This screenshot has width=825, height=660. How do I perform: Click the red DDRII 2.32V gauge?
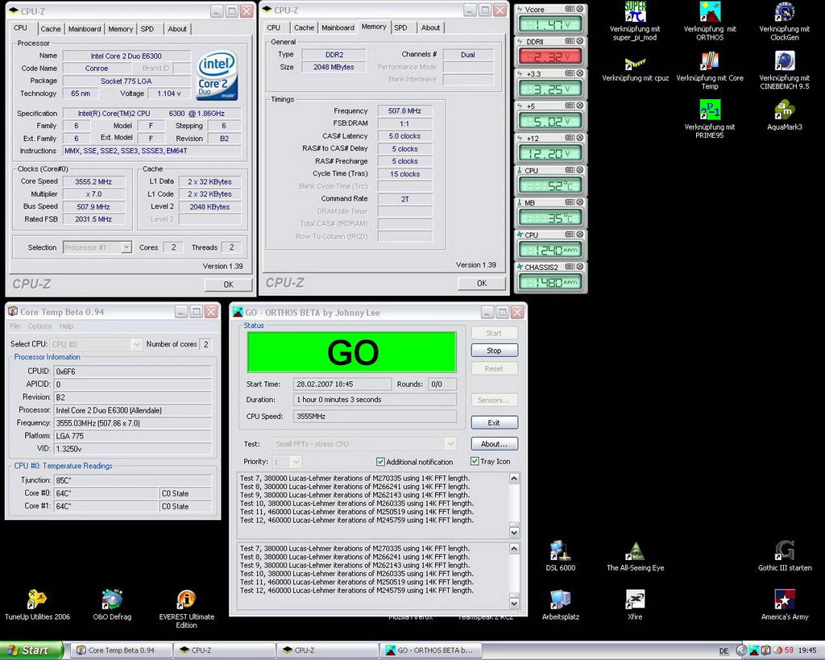point(549,56)
